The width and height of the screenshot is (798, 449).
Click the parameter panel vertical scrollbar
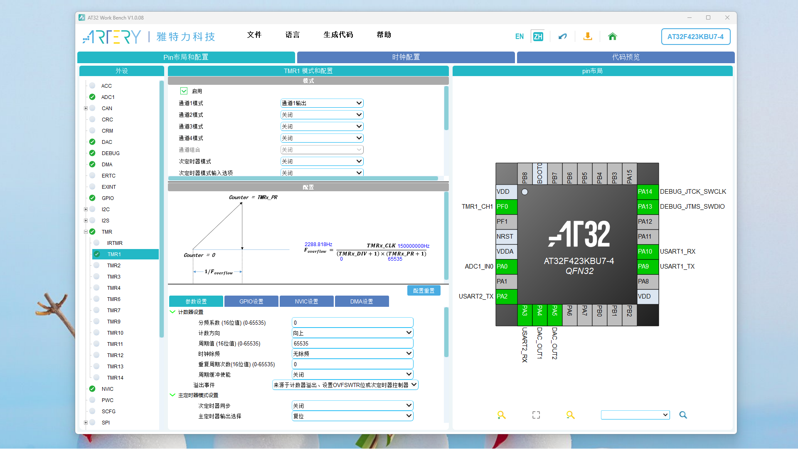[446, 332]
